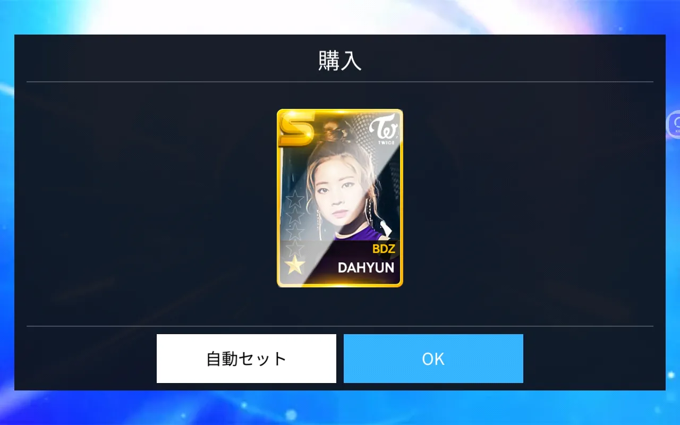Click the 購入 dialog title
Screen dimensions: 680x425
[340, 62]
